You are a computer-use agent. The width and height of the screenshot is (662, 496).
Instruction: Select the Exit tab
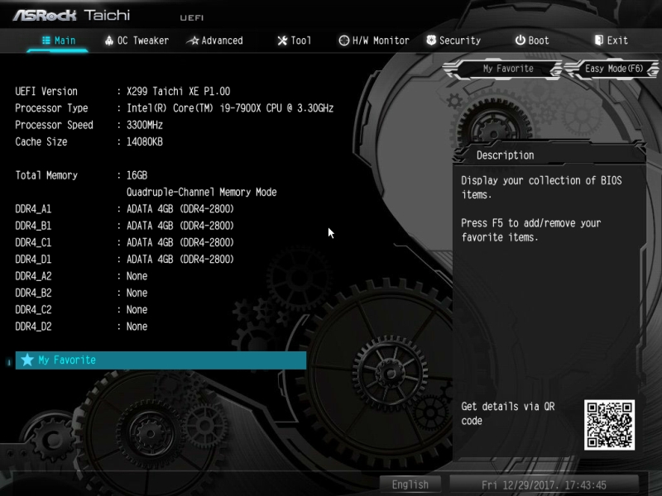point(611,41)
